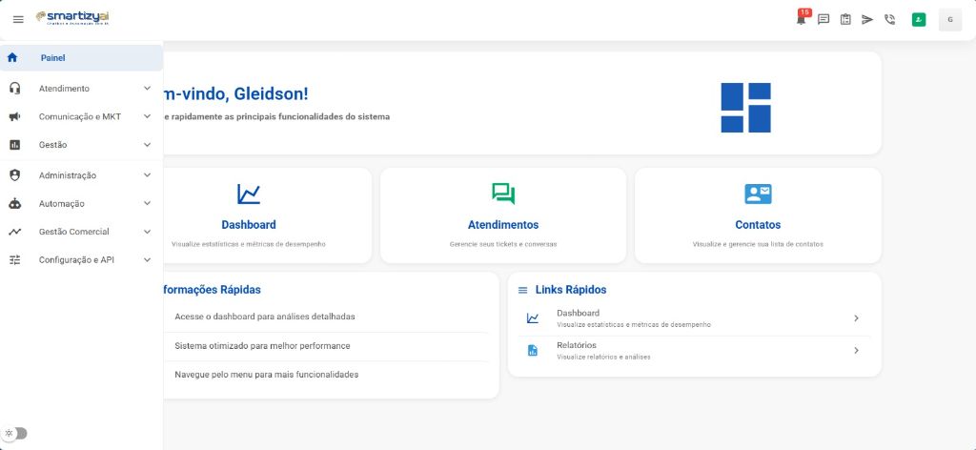Click the home icon beside Painel
The width and height of the screenshot is (976, 450).
coord(11,58)
